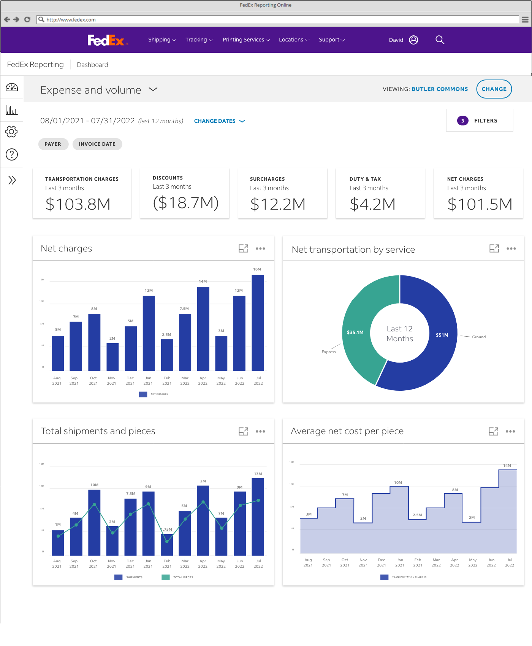Expand Average net cost per piece chart
The width and height of the screenshot is (532, 646).
pyautogui.click(x=493, y=431)
